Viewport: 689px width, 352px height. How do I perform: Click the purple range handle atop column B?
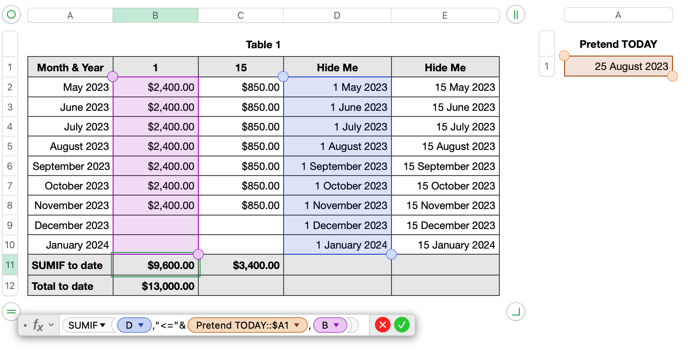[113, 76]
